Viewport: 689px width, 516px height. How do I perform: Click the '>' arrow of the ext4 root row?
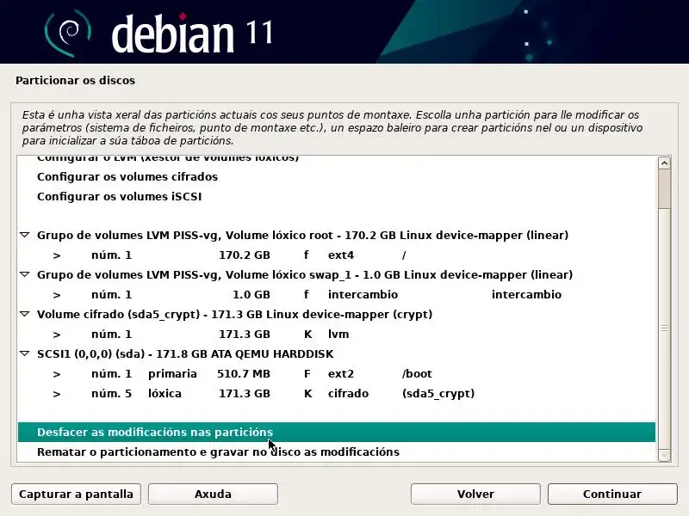tap(57, 255)
